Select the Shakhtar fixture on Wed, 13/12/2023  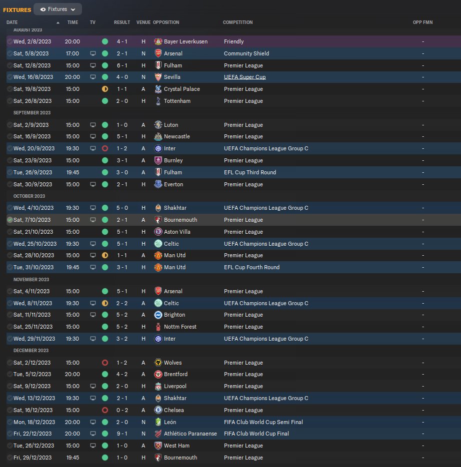pyautogui.click(x=234, y=398)
